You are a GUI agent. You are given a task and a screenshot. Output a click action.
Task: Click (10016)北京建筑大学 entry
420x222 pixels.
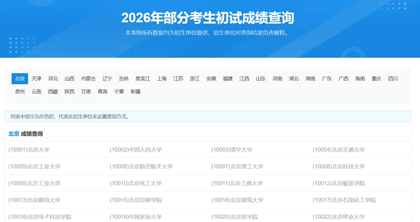(237, 200)
